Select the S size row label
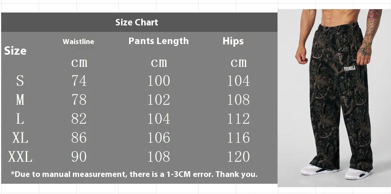Screen dimensions: 391x194 point(20,81)
